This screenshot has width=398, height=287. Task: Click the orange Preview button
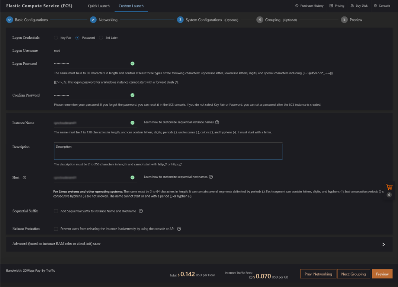(382, 274)
